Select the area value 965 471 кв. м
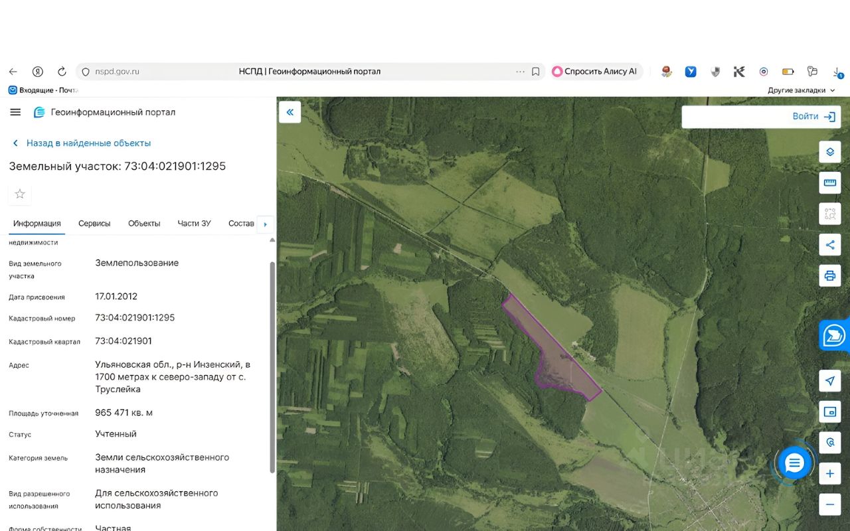 pos(124,413)
